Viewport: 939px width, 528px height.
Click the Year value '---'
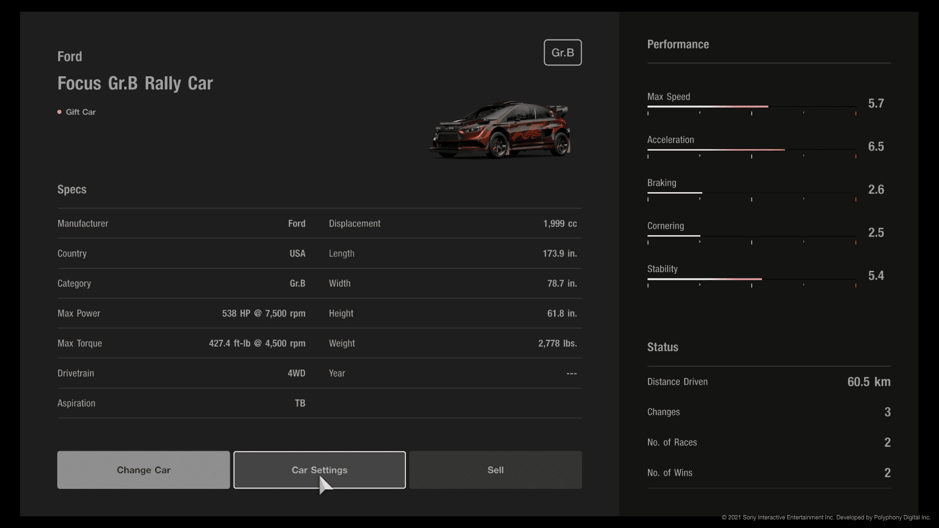572,374
